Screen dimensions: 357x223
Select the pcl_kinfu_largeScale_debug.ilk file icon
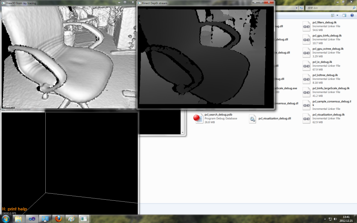(x=306, y=92)
